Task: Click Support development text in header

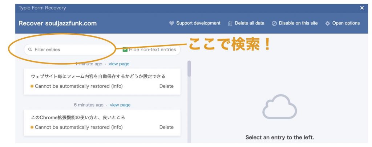Action: pos(198,23)
